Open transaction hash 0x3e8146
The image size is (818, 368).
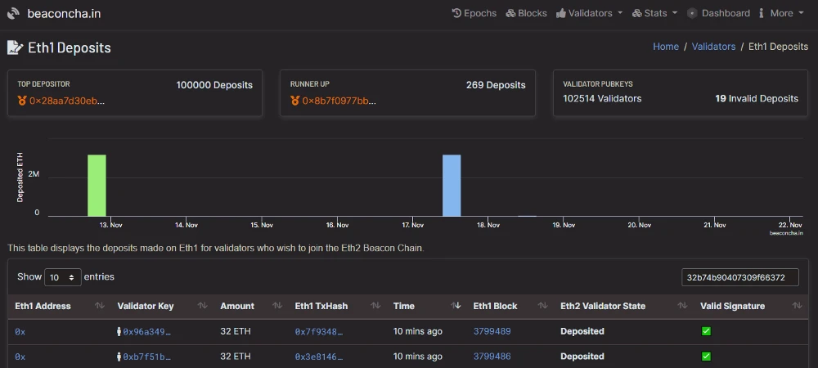pyautogui.click(x=319, y=357)
